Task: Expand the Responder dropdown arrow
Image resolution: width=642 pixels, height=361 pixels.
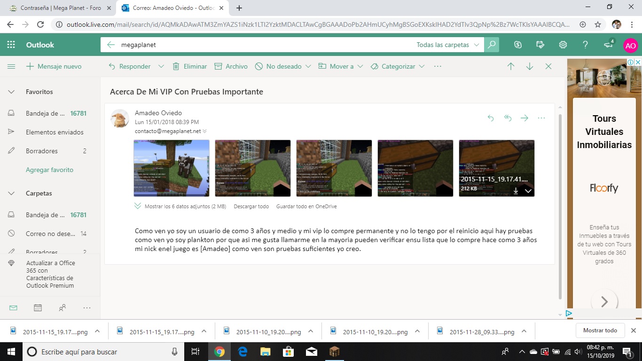Action: pos(161,67)
